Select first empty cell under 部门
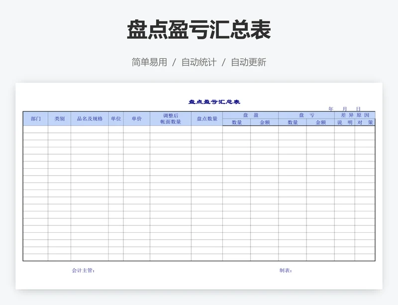The width and height of the screenshot is (398, 305). (35, 129)
